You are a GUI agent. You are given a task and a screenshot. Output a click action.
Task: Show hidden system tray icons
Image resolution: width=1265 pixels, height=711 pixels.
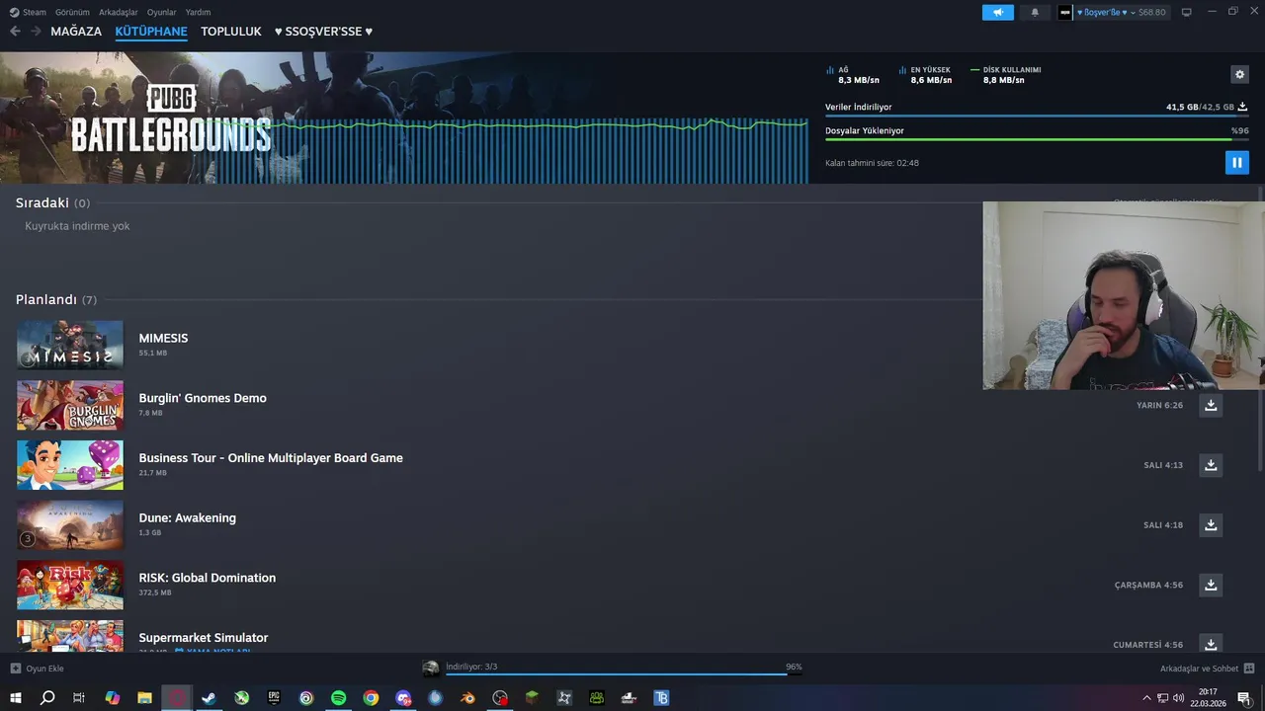pos(1146,698)
